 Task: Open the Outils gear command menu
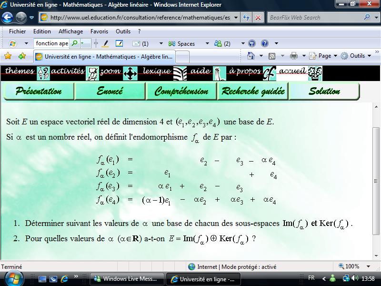[356, 56]
